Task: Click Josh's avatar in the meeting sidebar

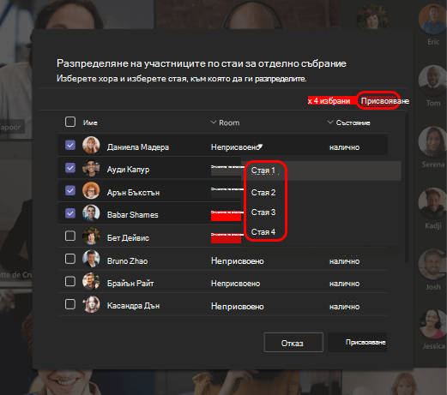Action: [433, 265]
